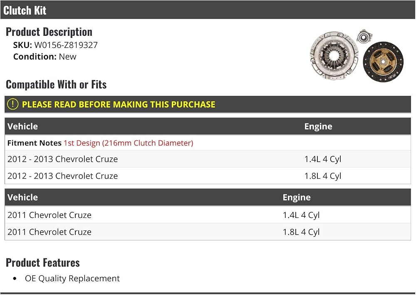Click the Please Read Before Making This Purchase banner
This screenshot has height=295, width=416.
point(208,104)
